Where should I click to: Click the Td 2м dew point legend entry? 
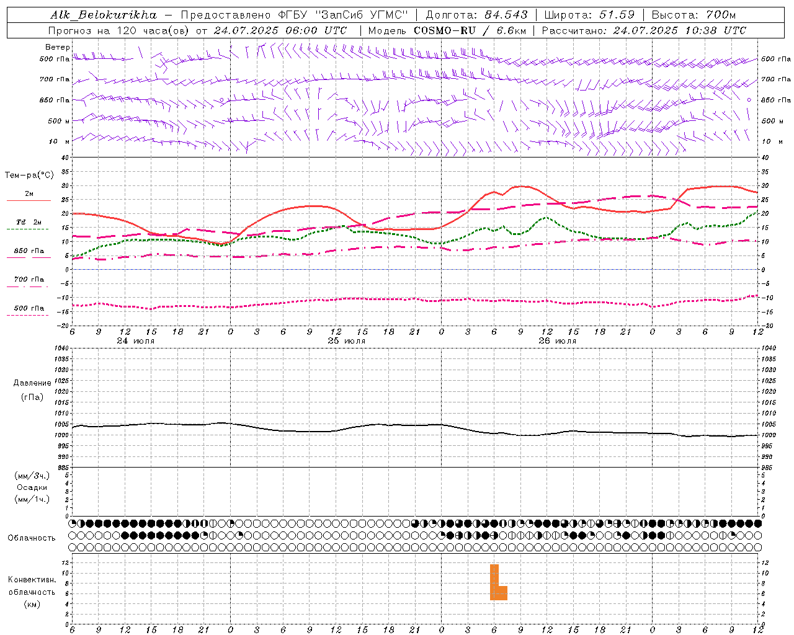29,223
